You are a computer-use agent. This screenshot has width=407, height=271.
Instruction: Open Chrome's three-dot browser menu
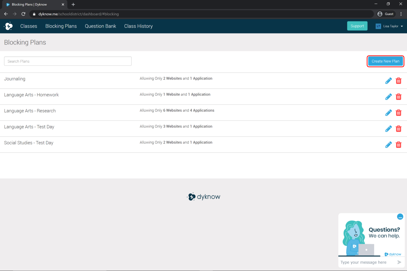tap(402, 14)
